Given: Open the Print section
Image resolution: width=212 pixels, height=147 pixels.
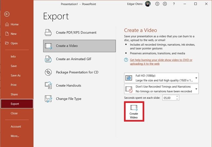Looking at the screenshot, I should (17, 85).
